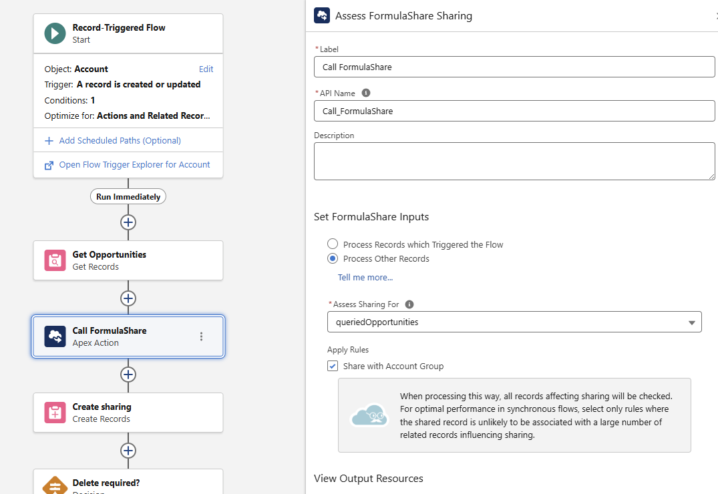This screenshot has width=718, height=494.
Task: Open the Assess Sharing For dropdown
Action: 691,322
